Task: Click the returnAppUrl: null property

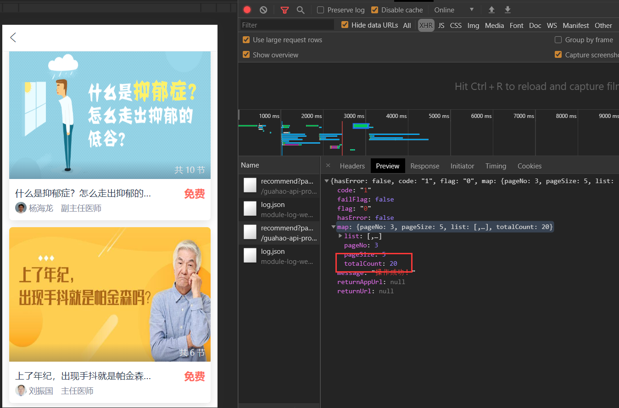Action: click(x=371, y=282)
